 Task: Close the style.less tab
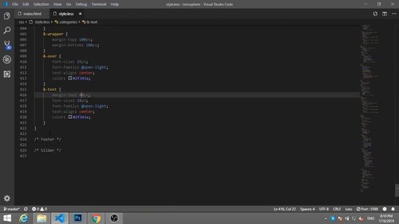click(80, 14)
